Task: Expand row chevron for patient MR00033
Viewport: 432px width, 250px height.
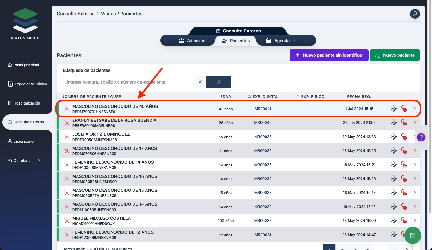Action: click(x=415, y=193)
